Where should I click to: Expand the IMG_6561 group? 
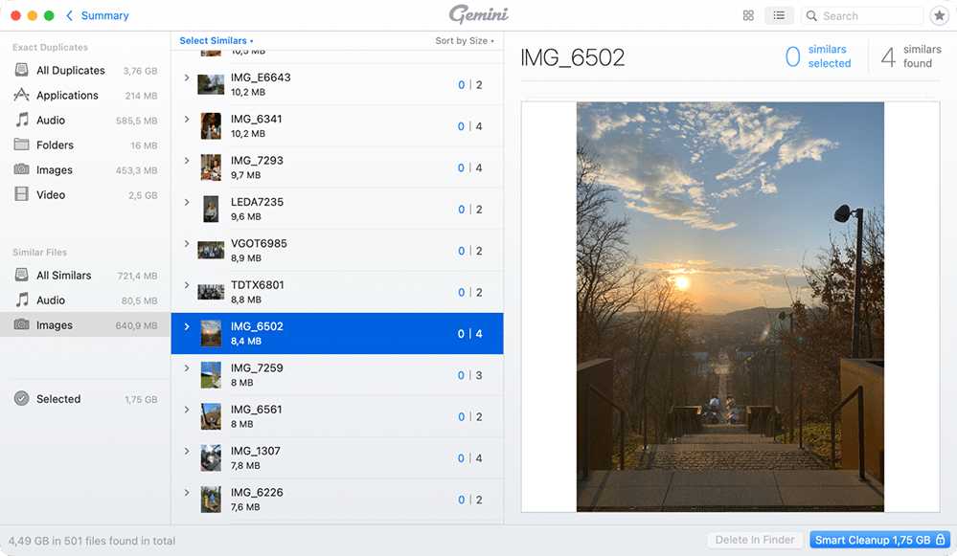[x=187, y=409]
